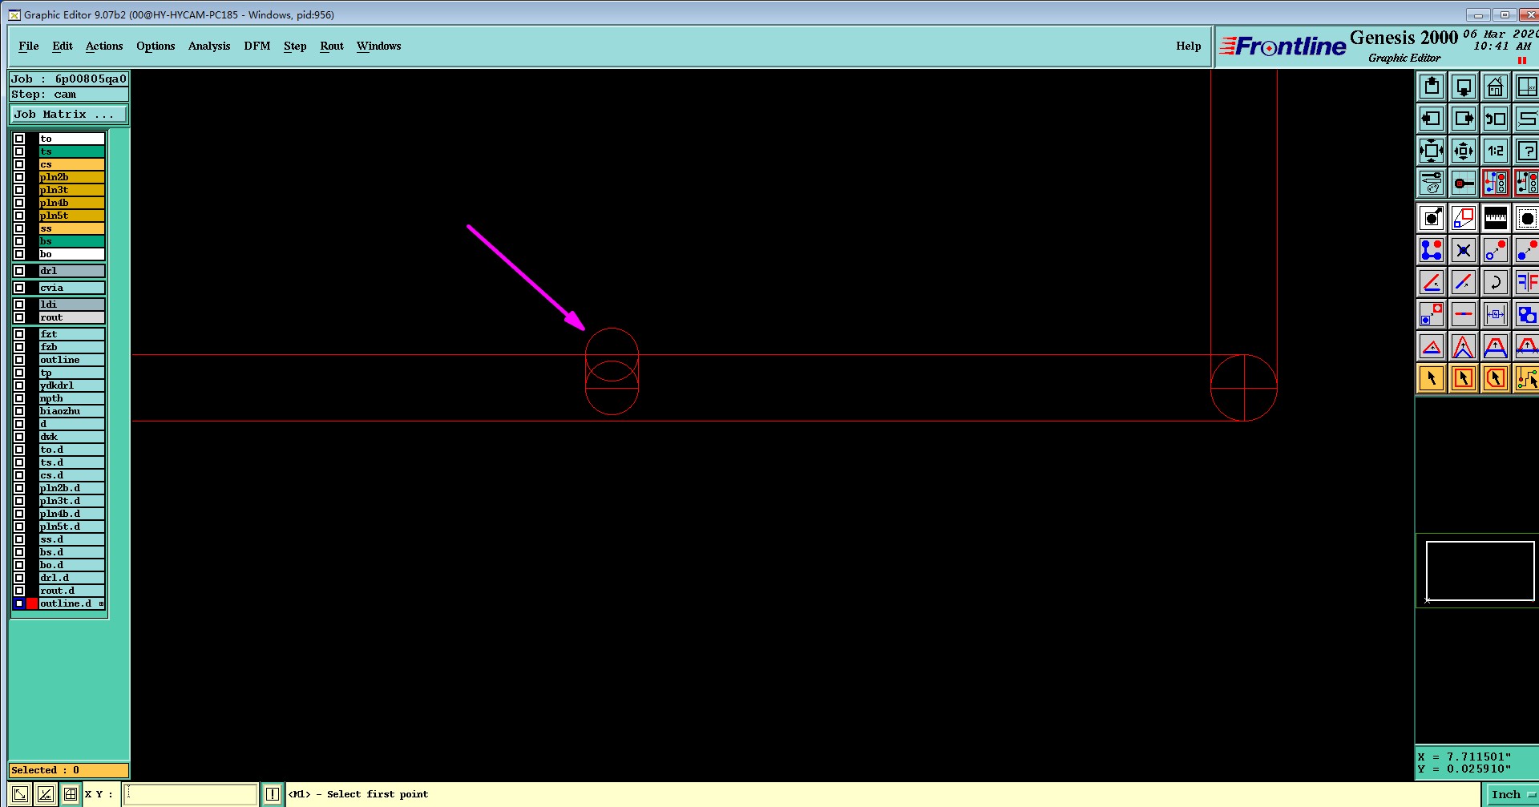
Task: Click the previous view undo-zoom icon
Action: coord(1496,119)
